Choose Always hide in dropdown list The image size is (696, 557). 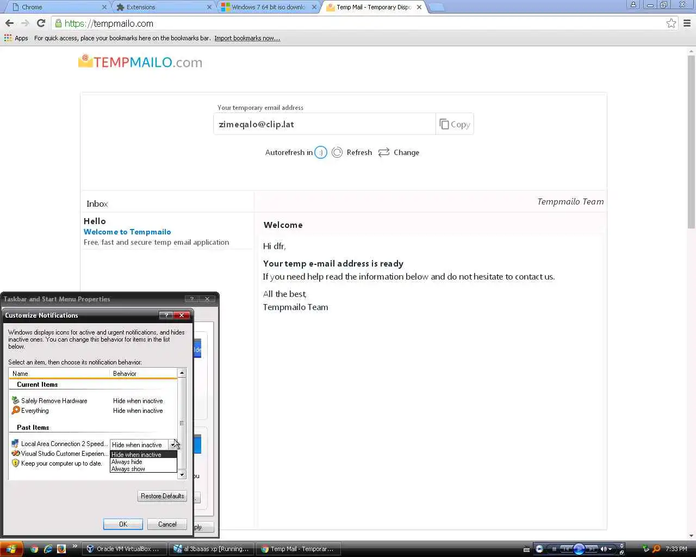[x=144, y=461]
